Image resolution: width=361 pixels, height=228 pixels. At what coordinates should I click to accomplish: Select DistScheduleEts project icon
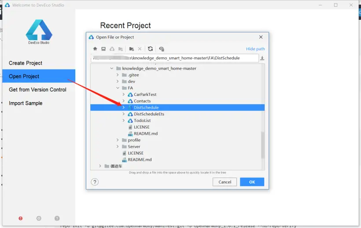click(x=130, y=114)
